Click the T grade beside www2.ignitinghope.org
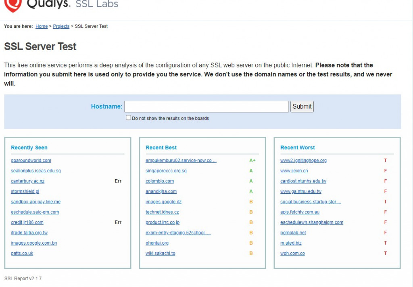The image size is (413, 287). (x=385, y=161)
